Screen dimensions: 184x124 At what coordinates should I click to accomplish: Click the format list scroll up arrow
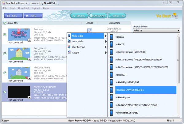[x=178, y=35]
